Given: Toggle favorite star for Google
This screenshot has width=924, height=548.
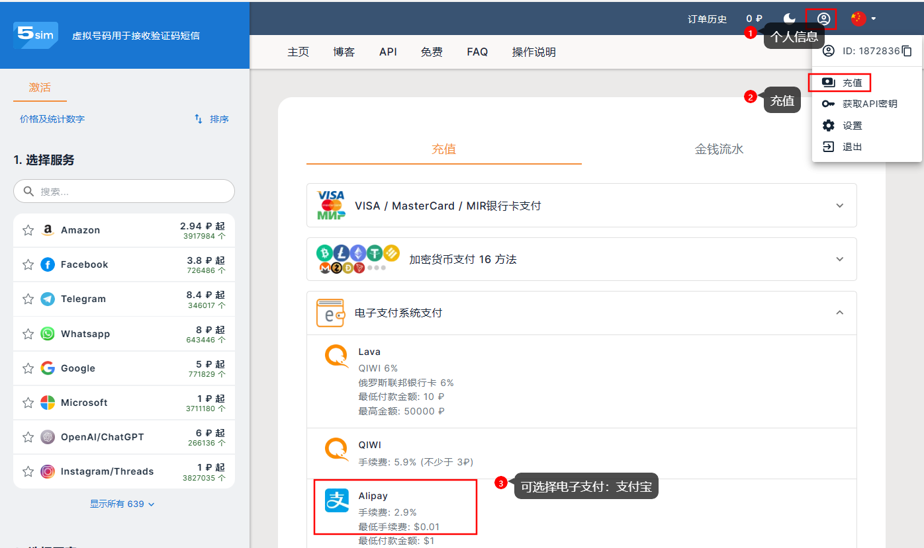Looking at the screenshot, I should (28, 368).
